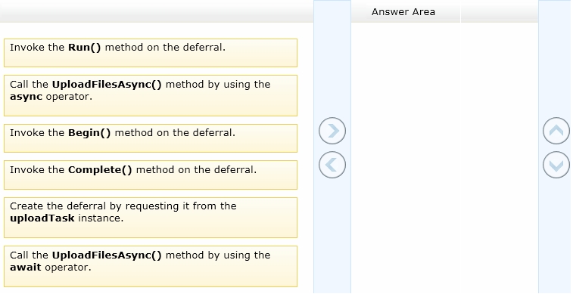This screenshot has height=294, width=573.
Task: Select UploadFilesAsync() with await operator option
Action: [x=151, y=266]
